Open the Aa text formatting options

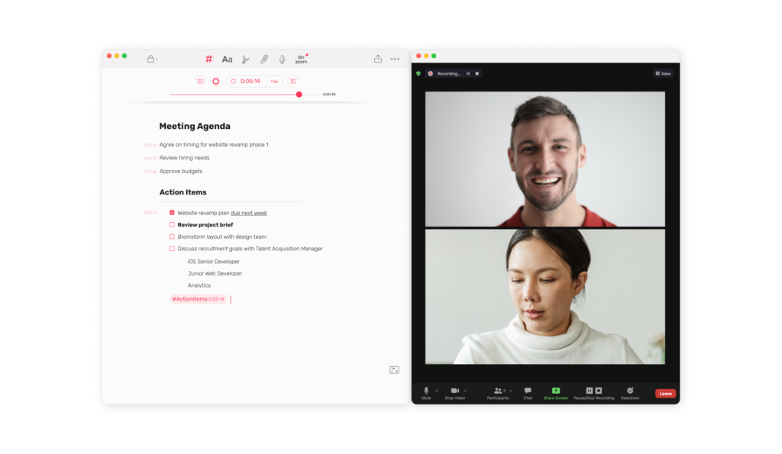[x=227, y=60]
